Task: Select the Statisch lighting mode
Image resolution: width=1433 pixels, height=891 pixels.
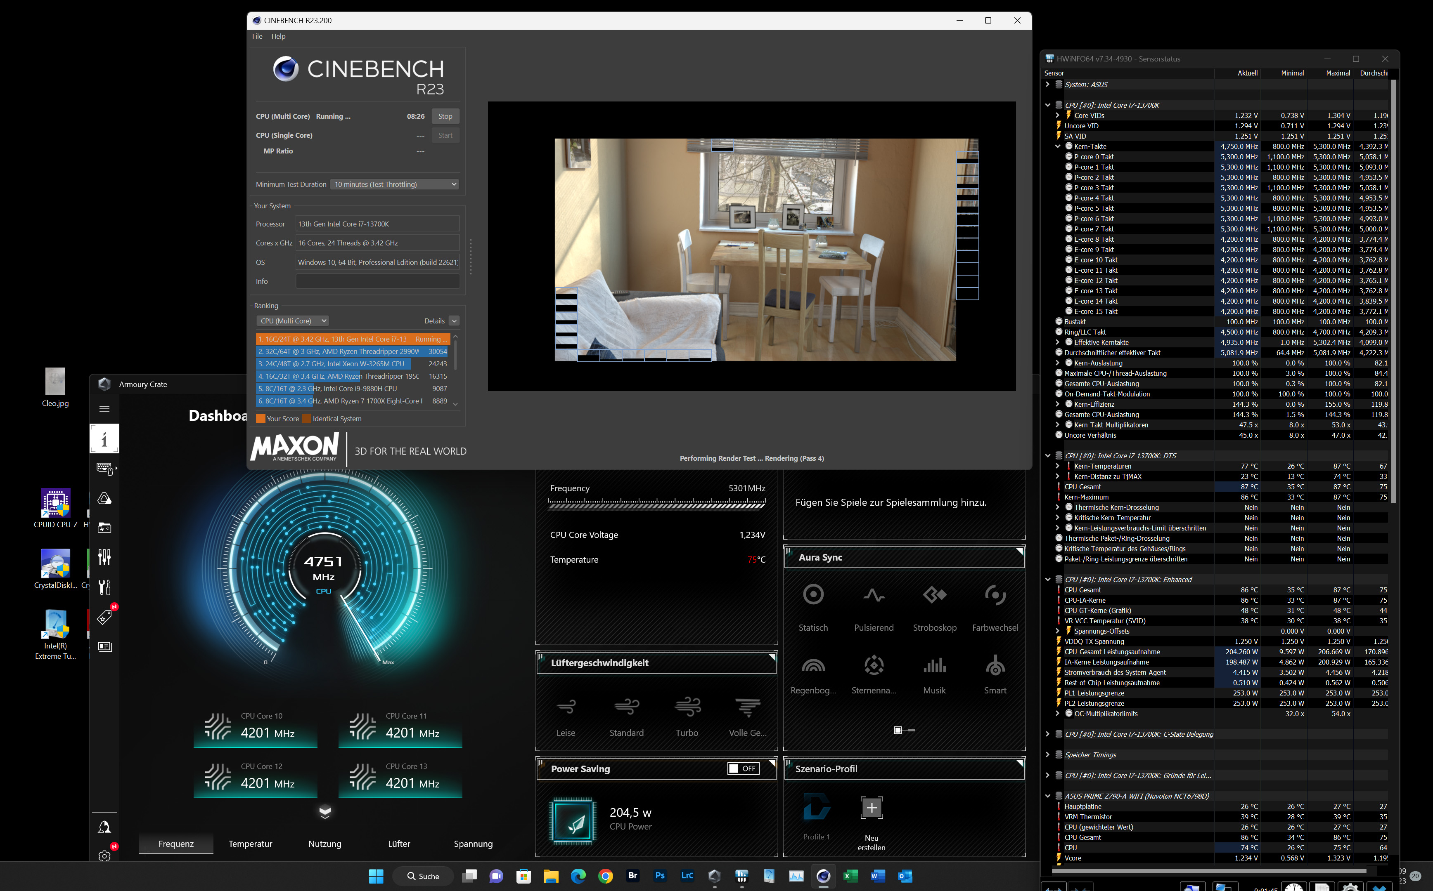Action: click(x=813, y=594)
